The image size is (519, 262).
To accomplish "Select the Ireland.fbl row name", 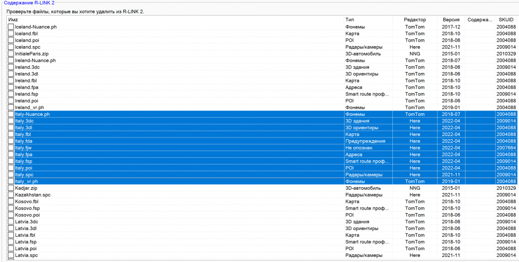I will click(x=25, y=81).
